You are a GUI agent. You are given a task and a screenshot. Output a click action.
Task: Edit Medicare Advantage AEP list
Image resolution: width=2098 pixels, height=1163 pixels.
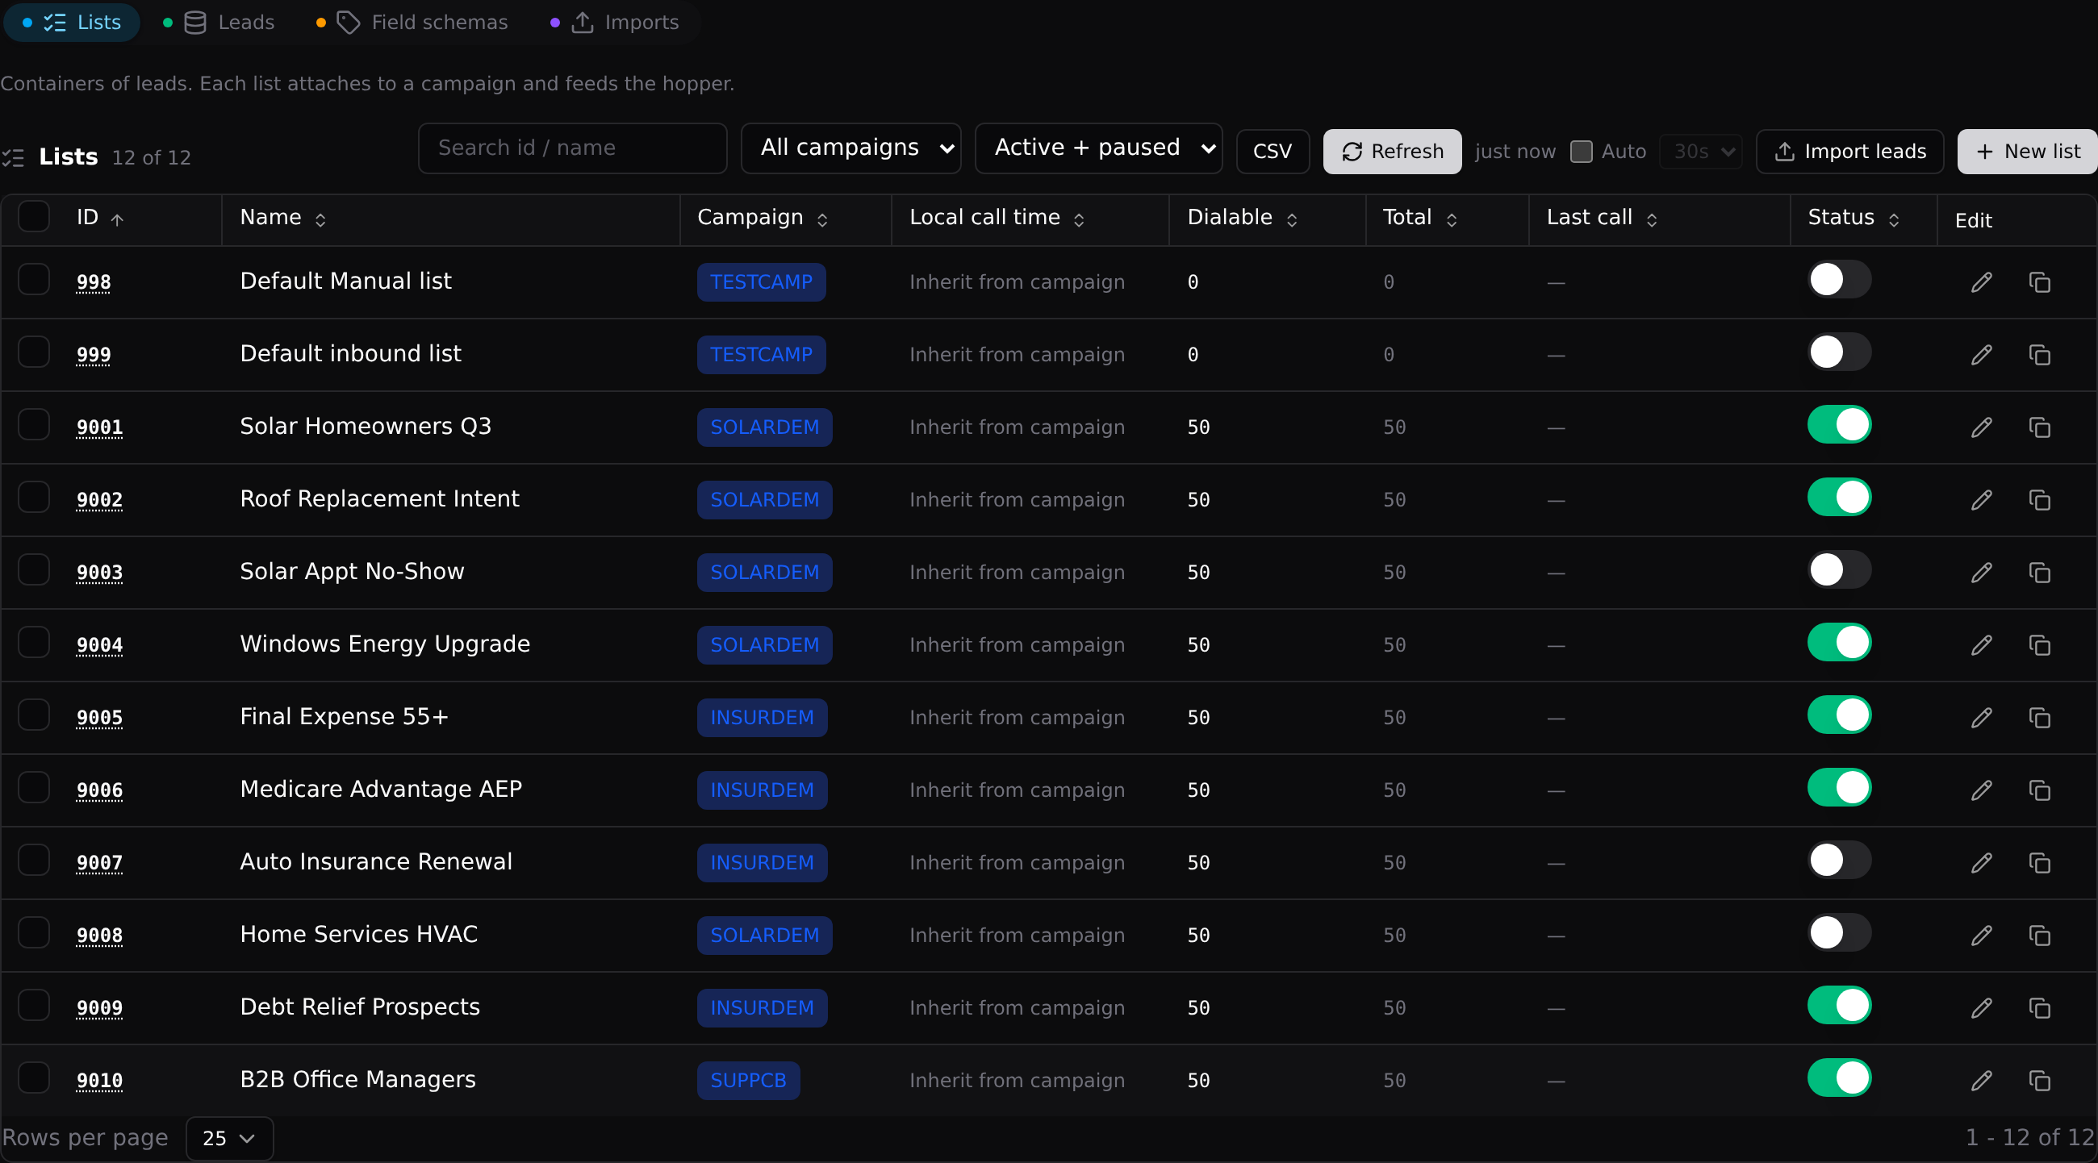[1982, 790]
